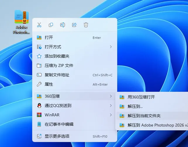The height and width of the screenshot is (147, 188).
Task: Click the Rename icon in context menu
Action: tap(63, 25)
